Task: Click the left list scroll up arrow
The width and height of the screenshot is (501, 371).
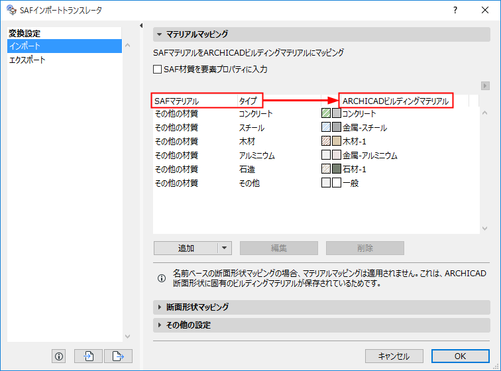Action: [127, 45]
